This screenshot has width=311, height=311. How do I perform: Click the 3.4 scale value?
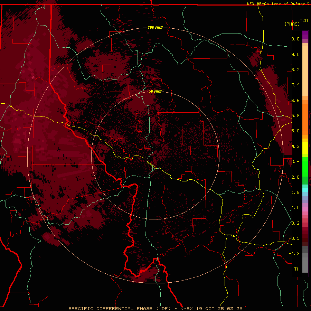tap(295, 162)
